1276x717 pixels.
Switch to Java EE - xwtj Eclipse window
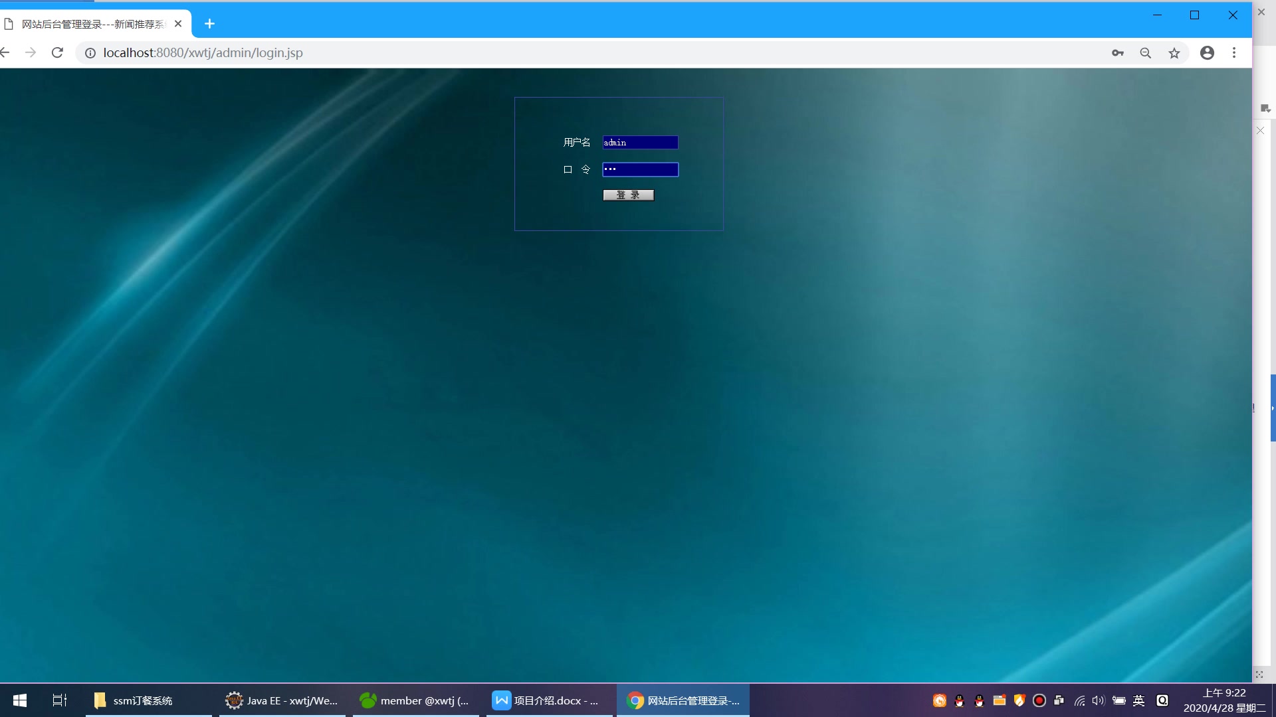click(282, 700)
